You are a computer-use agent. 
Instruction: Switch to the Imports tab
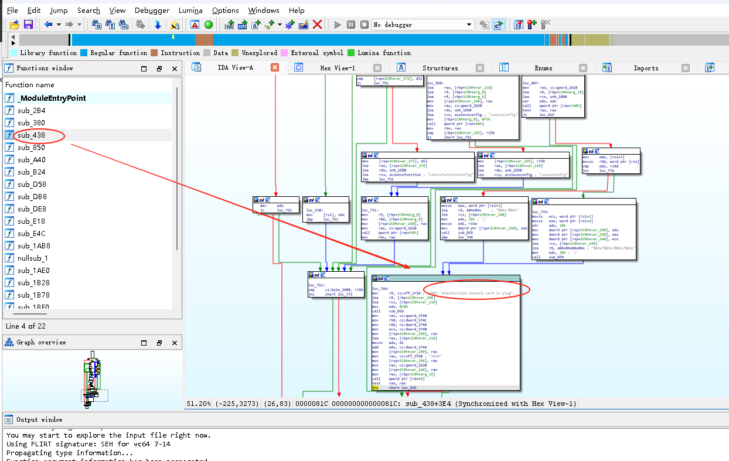click(x=646, y=68)
